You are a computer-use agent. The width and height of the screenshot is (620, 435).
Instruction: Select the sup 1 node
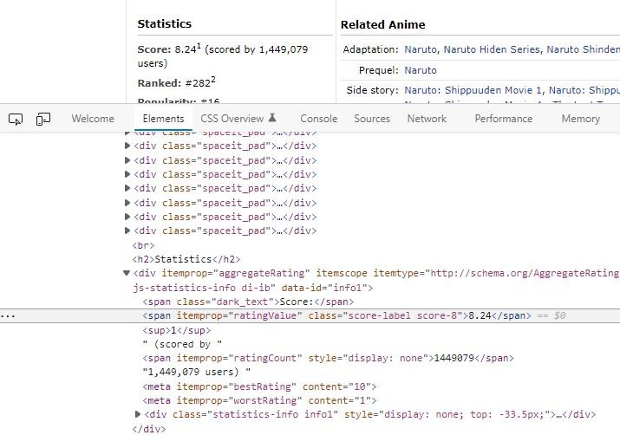(x=176, y=330)
